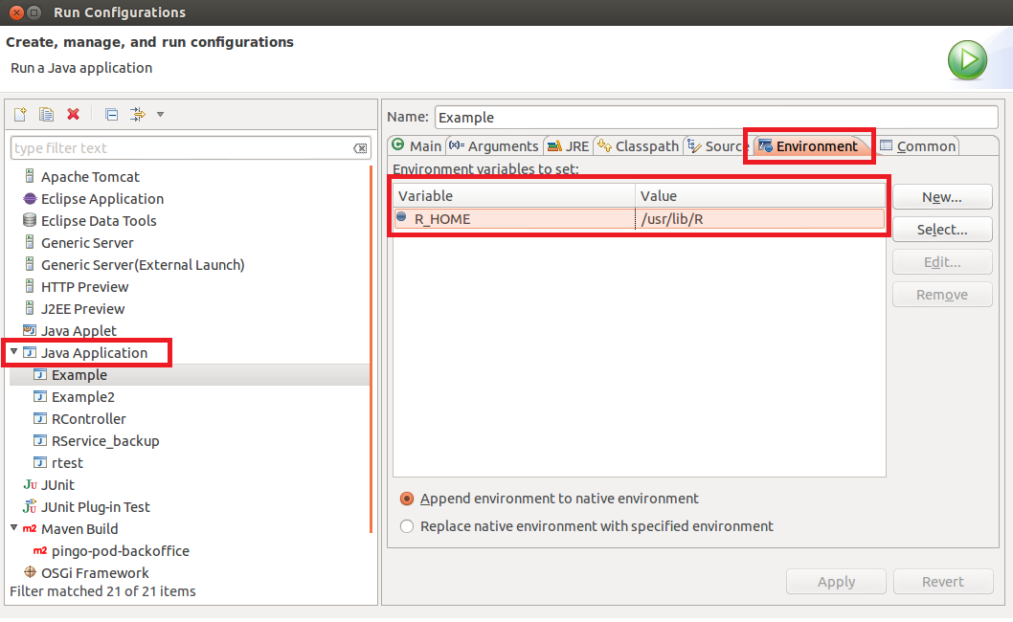The image size is (1013, 622).
Task: Click the Apply button
Action: [x=836, y=581]
